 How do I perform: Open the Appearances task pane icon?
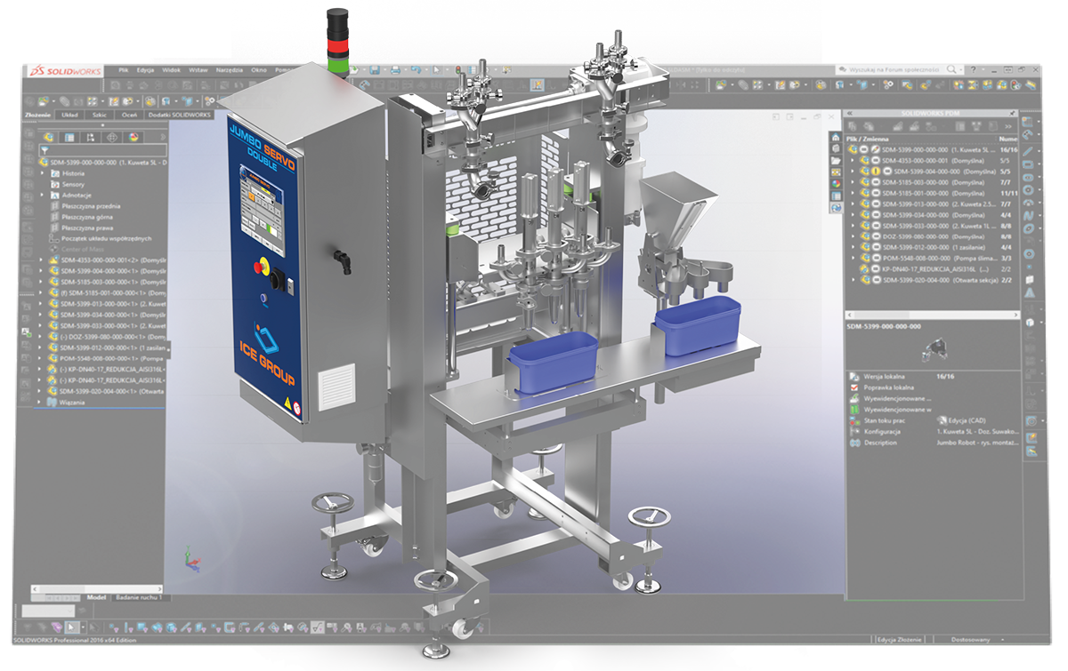click(x=836, y=184)
